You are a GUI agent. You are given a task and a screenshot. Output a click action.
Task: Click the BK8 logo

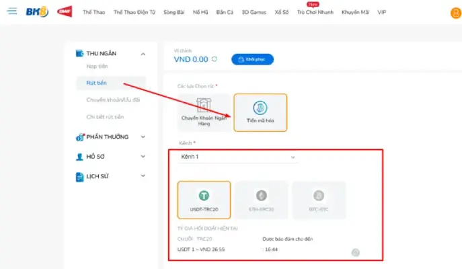(x=37, y=12)
